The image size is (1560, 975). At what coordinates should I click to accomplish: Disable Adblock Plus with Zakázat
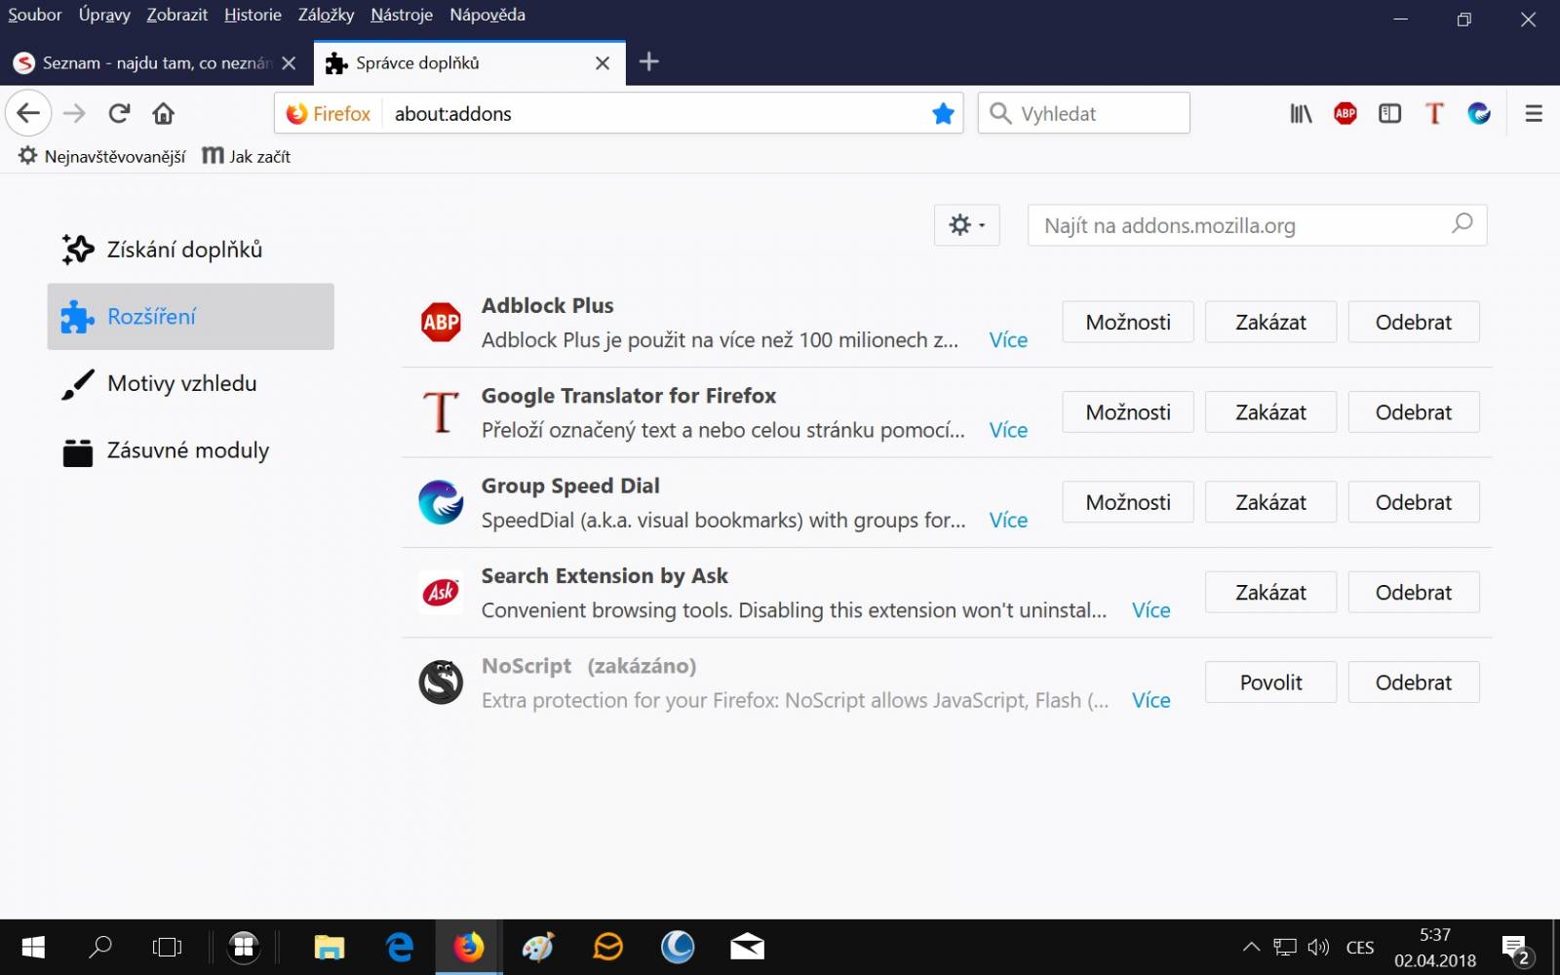[x=1270, y=322]
